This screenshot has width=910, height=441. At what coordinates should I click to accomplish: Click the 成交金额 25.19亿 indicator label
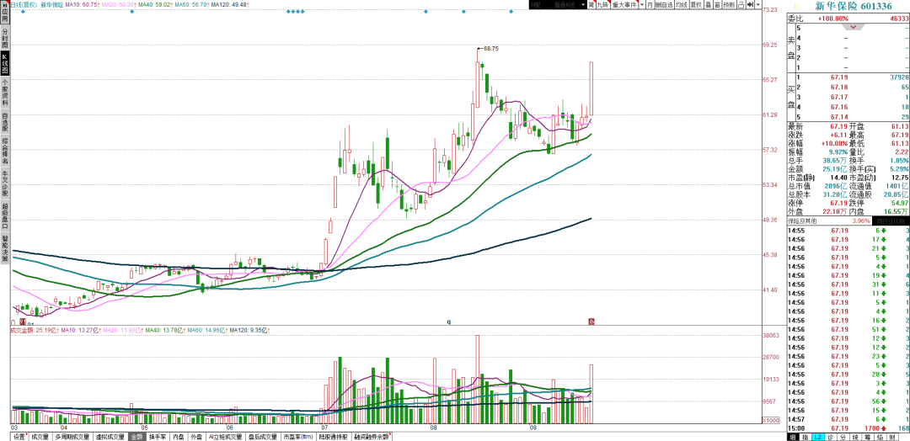pos(31,330)
